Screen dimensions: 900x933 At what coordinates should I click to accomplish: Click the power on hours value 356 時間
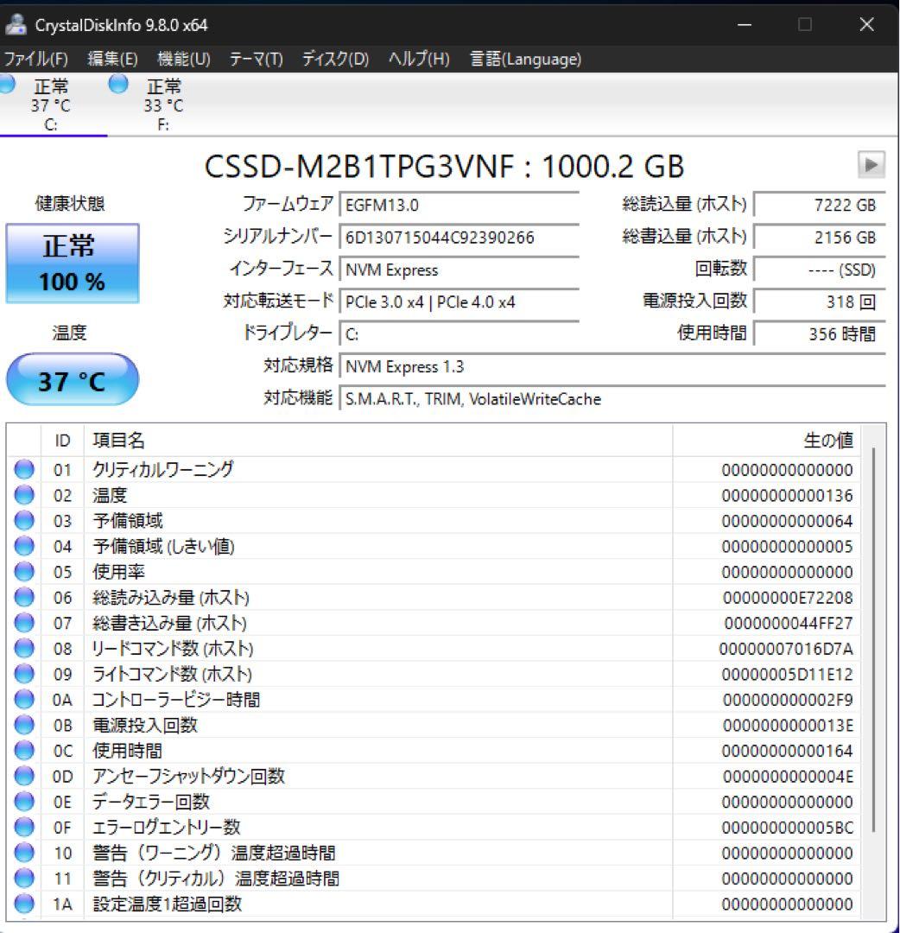tap(820, 333)
